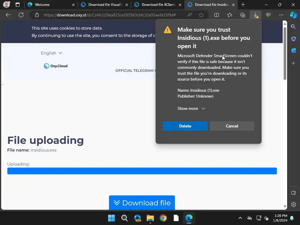Cancel the SmartScreen warning dialog
300x225 pixels.
[232, 126]
